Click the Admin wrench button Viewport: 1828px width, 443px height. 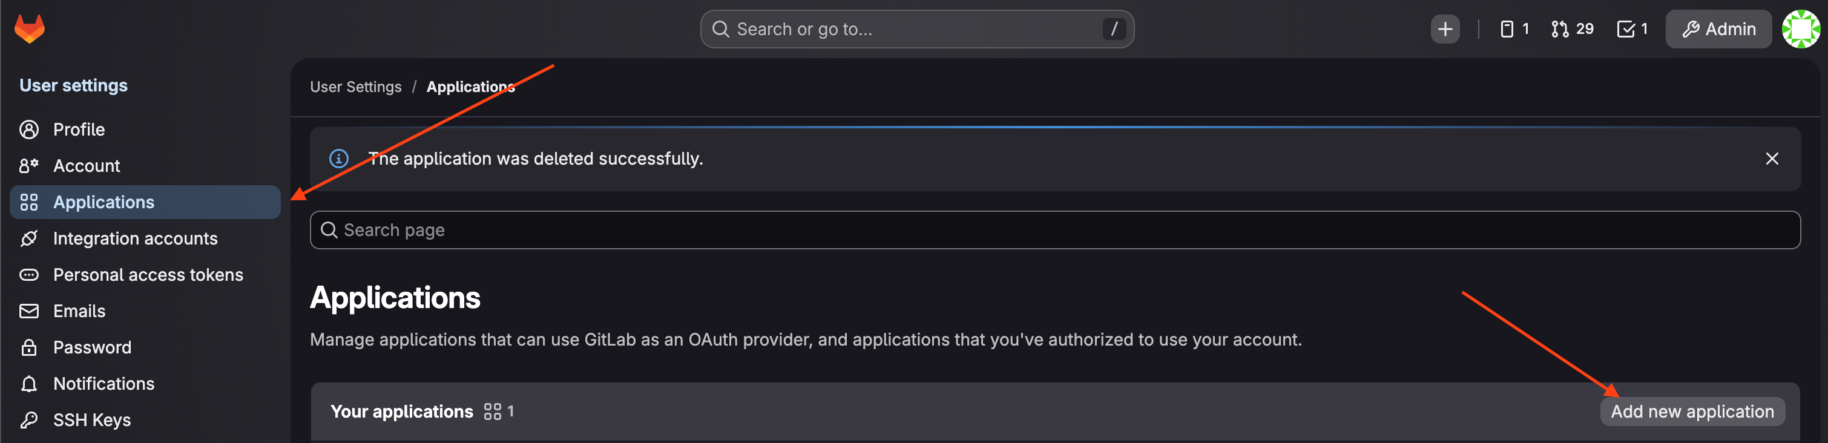pyautogui.click(x=1718, y=29)
